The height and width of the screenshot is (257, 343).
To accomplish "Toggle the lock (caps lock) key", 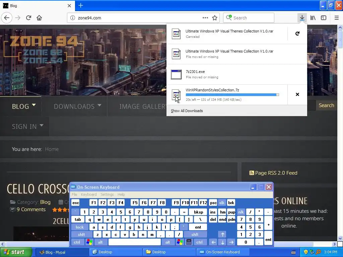I will (80, 227).
